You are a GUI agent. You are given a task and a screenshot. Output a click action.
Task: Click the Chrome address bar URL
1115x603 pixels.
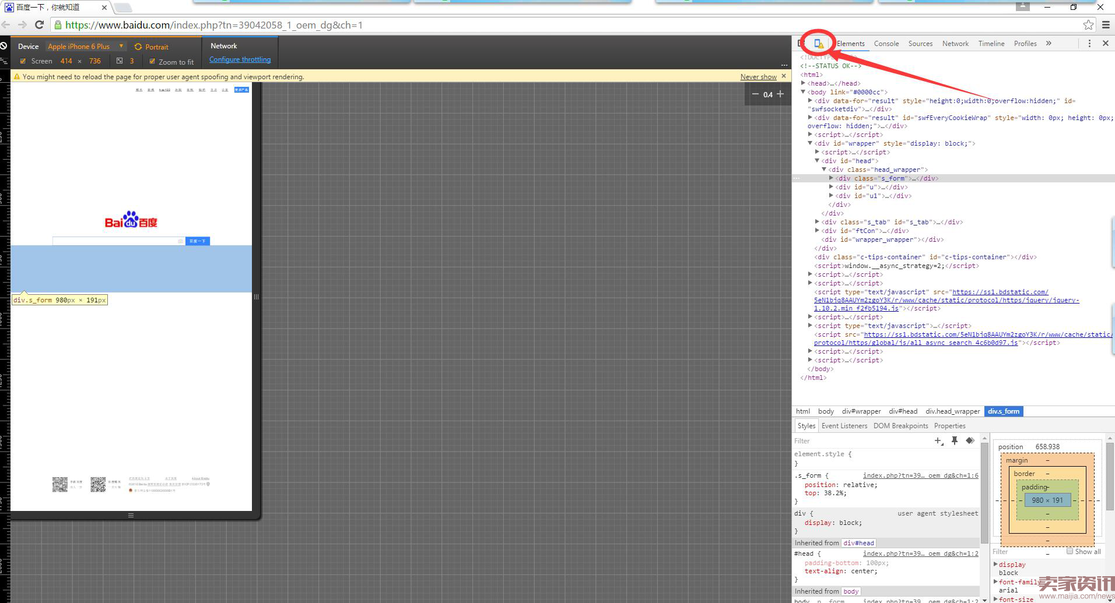(213, 25)
